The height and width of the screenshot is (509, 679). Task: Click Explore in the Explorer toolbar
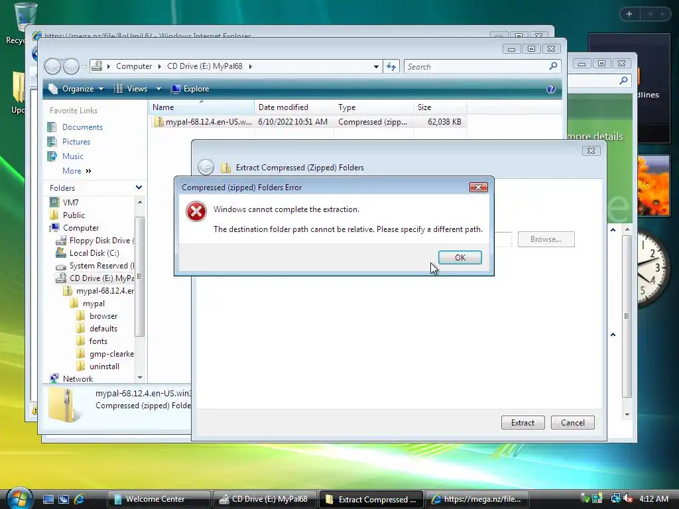coord(190,89)
